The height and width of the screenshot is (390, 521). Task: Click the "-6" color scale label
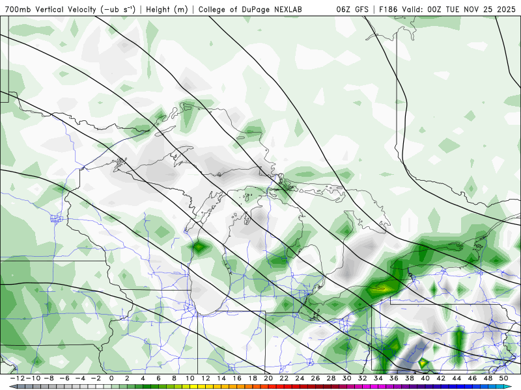tap(64, 378)
